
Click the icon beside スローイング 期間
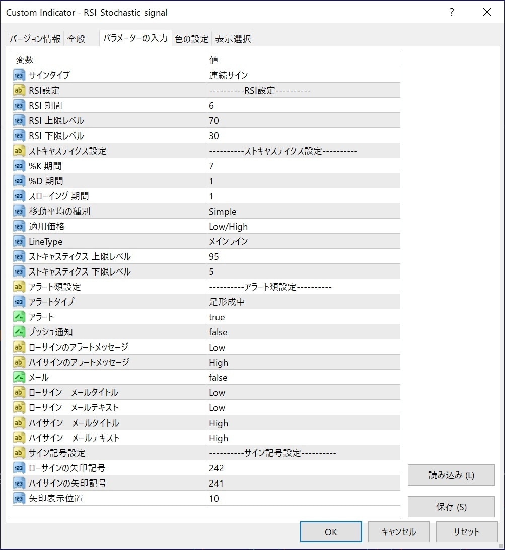click(19, 196)
